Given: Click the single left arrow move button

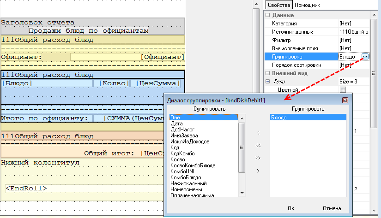Looking at the screenshot, I should click(x=258, y=133).
